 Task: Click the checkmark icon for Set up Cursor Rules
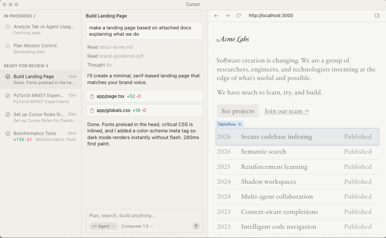(x=8, y=114)
